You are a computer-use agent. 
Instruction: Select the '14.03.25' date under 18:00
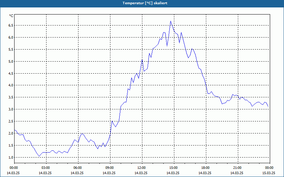pyautogui.click(x=205, y=173)
